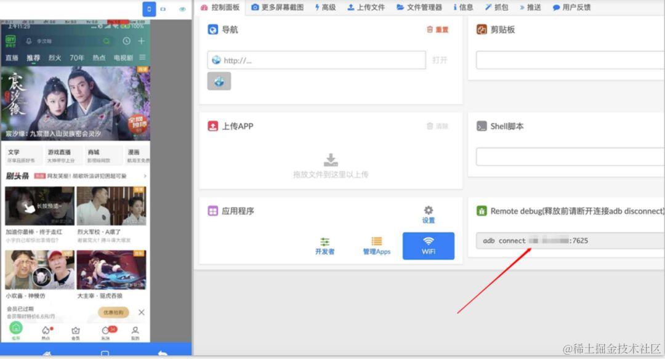
Task: Click the adb connect command field
Action: coord(570,241)
